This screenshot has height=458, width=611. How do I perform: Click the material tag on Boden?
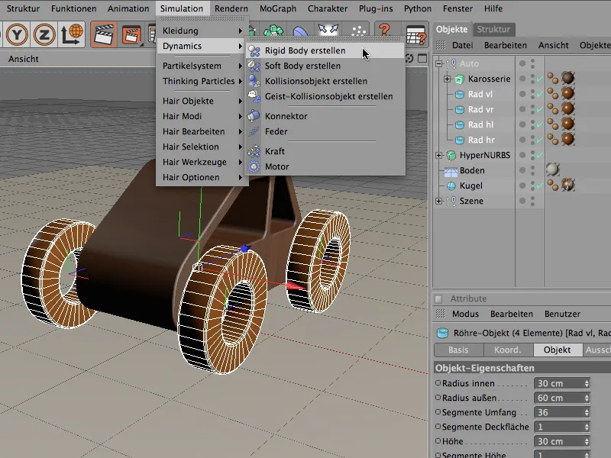pyautogui.click(x=552, y=170)
